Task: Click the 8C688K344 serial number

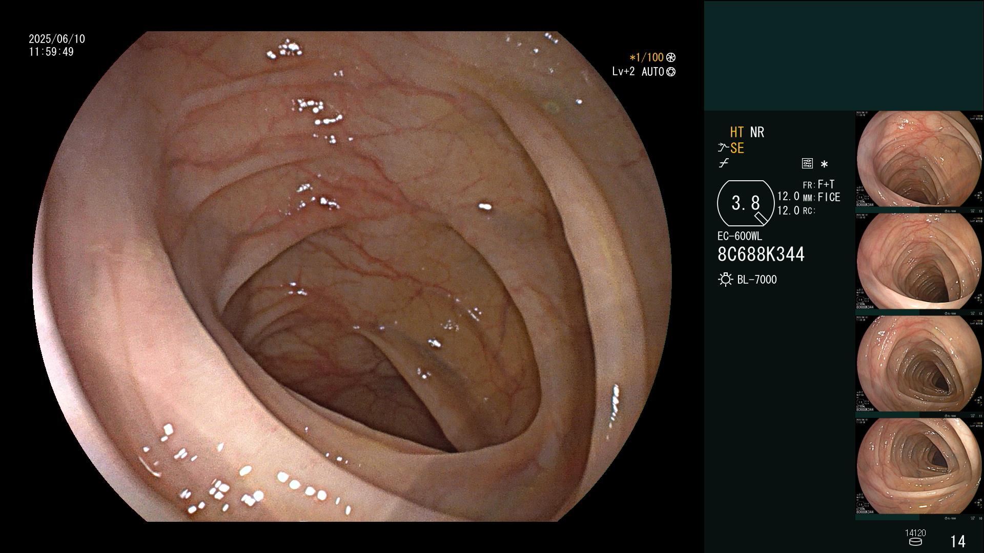Action: pos(761,254)
